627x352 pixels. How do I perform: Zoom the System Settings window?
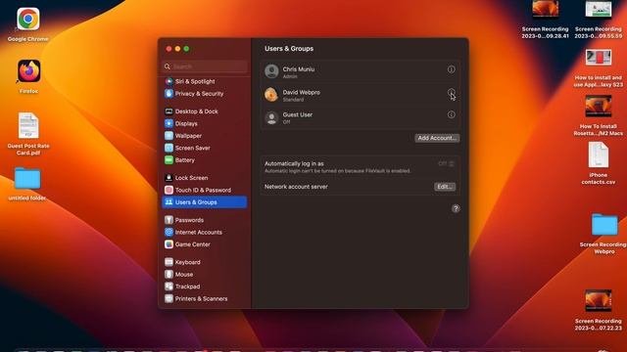pyautogui.click(x=186, y=49)
